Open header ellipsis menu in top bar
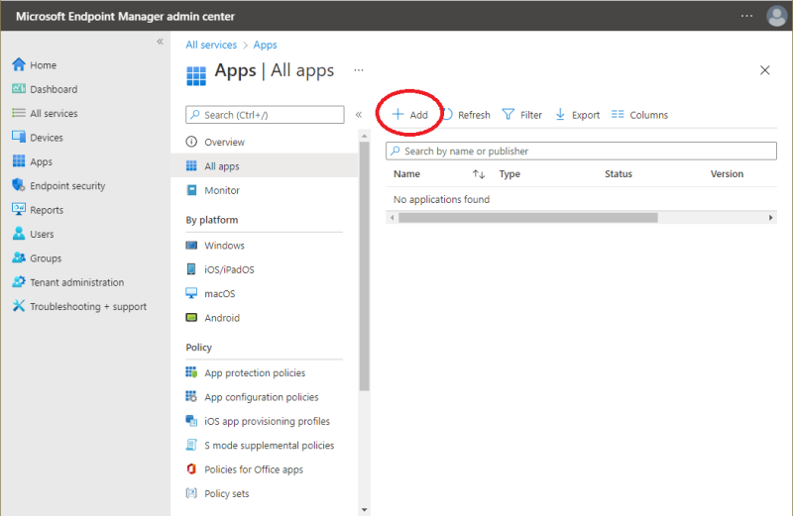793x516 pixels. [x=747, y=16]
